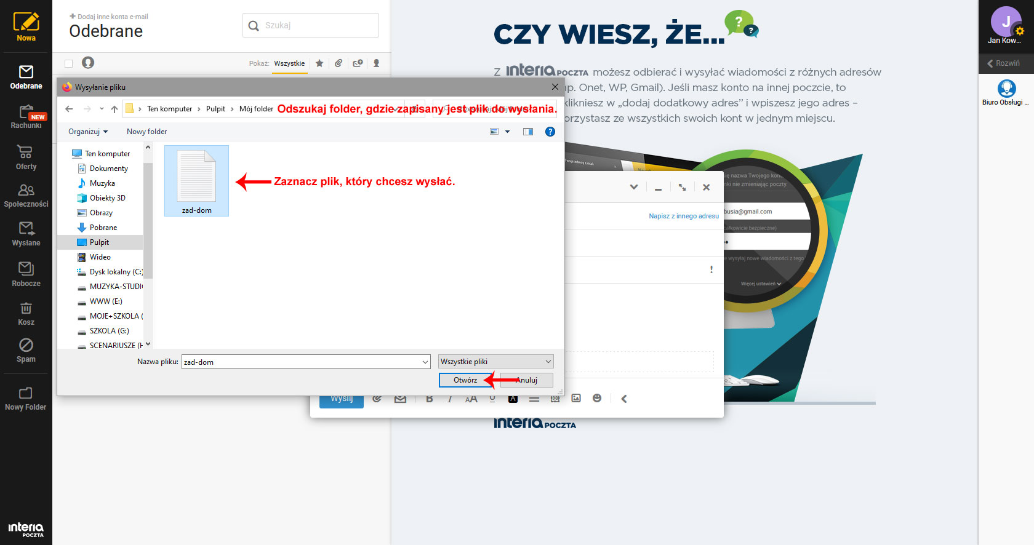Open the Społeczności section
This screenshot has width=1034, height=545.
point(26,196)
